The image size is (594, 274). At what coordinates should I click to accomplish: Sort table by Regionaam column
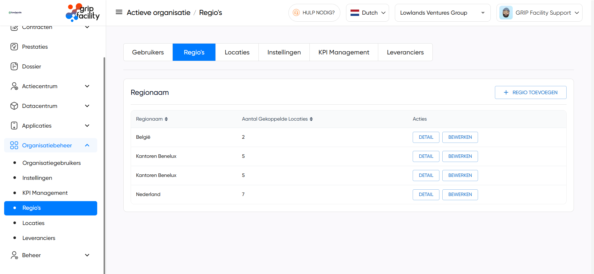coord(166,119)
